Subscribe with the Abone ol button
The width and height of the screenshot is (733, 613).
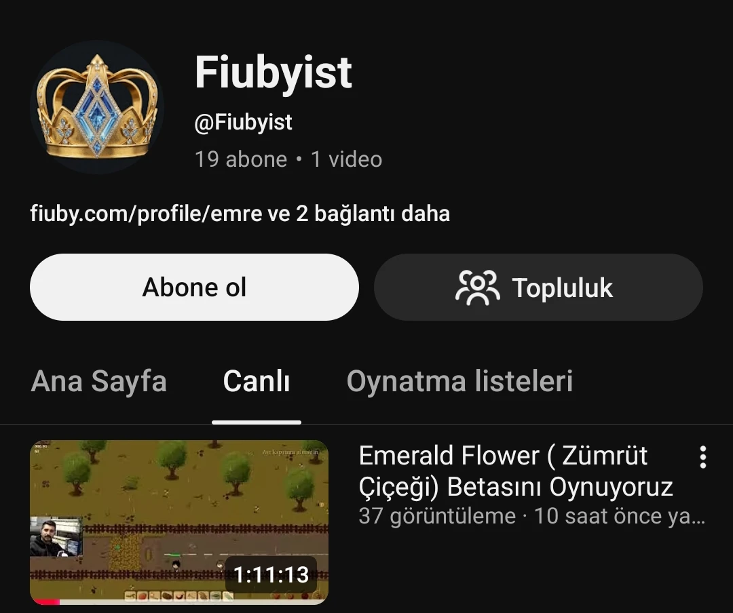[194, 287]
